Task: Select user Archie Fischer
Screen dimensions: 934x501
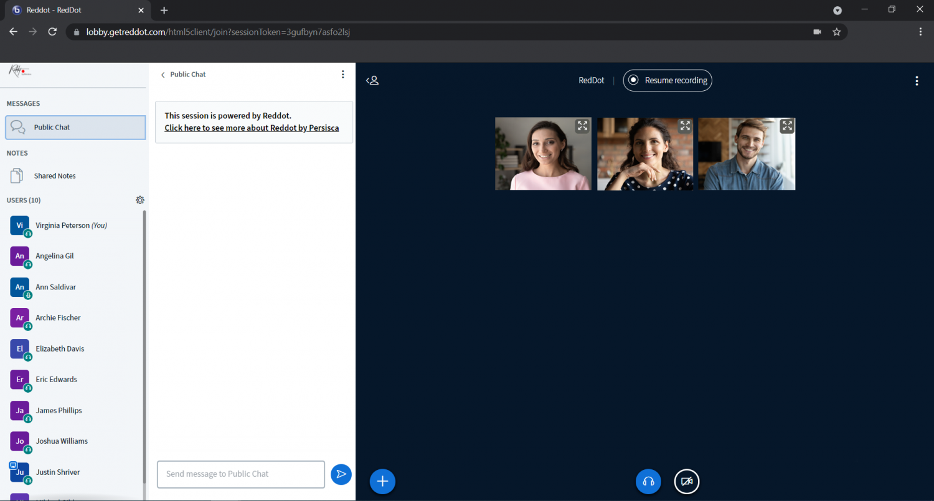Action: 58,318
